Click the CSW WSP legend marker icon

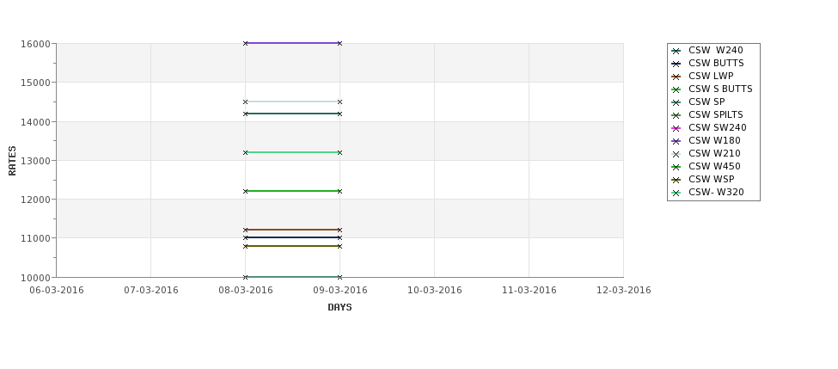pyautogui.click(x=676, y=180)
